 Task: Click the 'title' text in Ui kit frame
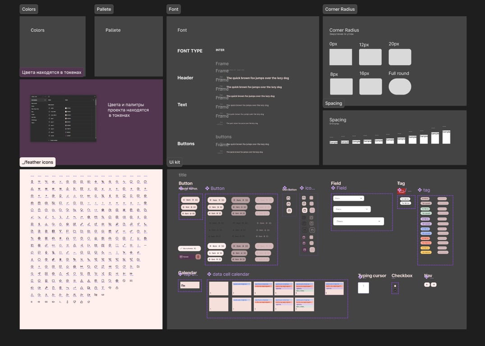183,175
